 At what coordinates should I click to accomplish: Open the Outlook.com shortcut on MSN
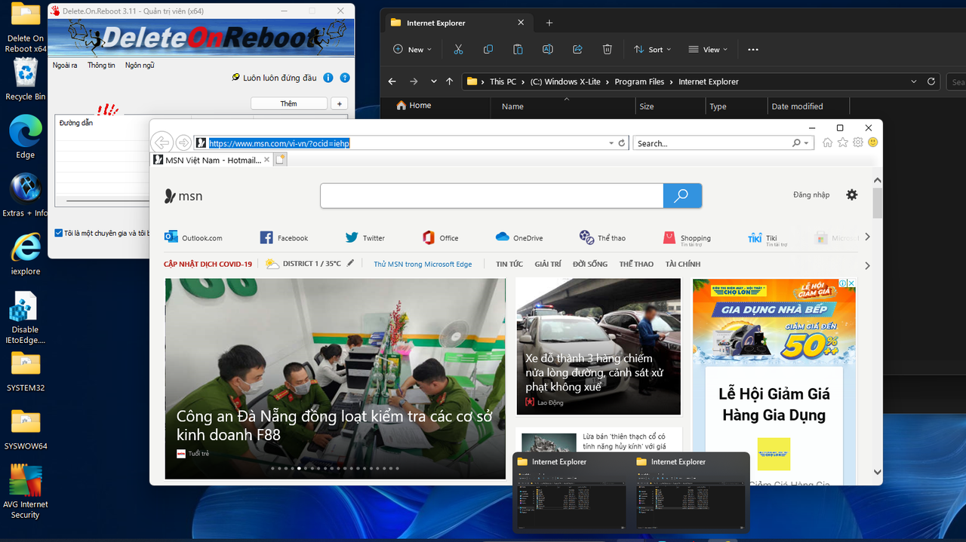coord(193,237)
